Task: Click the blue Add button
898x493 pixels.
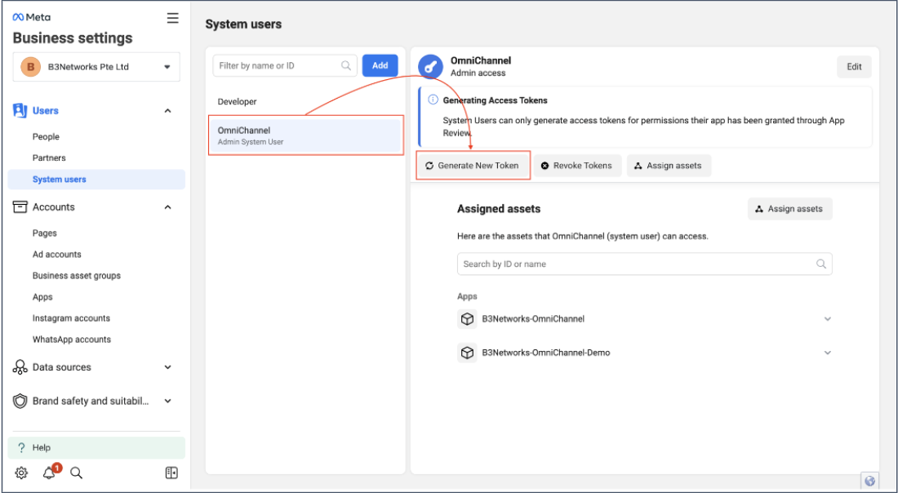Action: [x=380, y=66]
